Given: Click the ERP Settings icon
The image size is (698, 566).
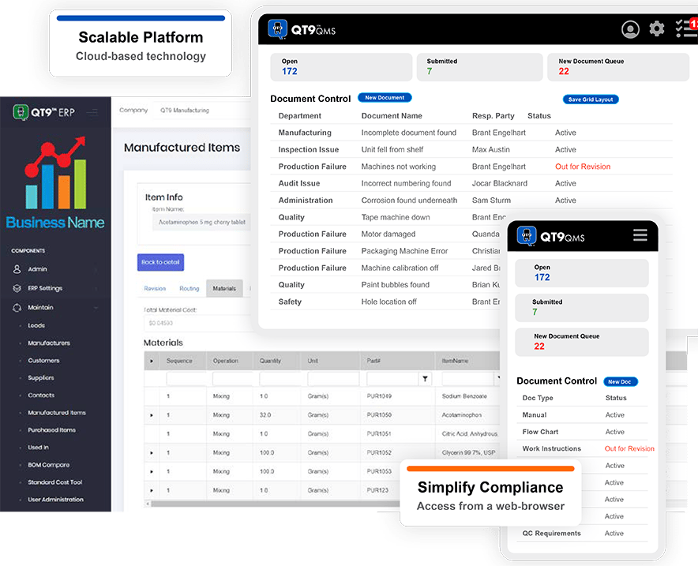Looking at the screenshot, I should tap(17, 288).
